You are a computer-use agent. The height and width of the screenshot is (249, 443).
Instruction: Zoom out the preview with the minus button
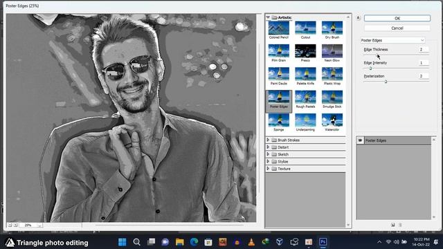pos(10,225)
